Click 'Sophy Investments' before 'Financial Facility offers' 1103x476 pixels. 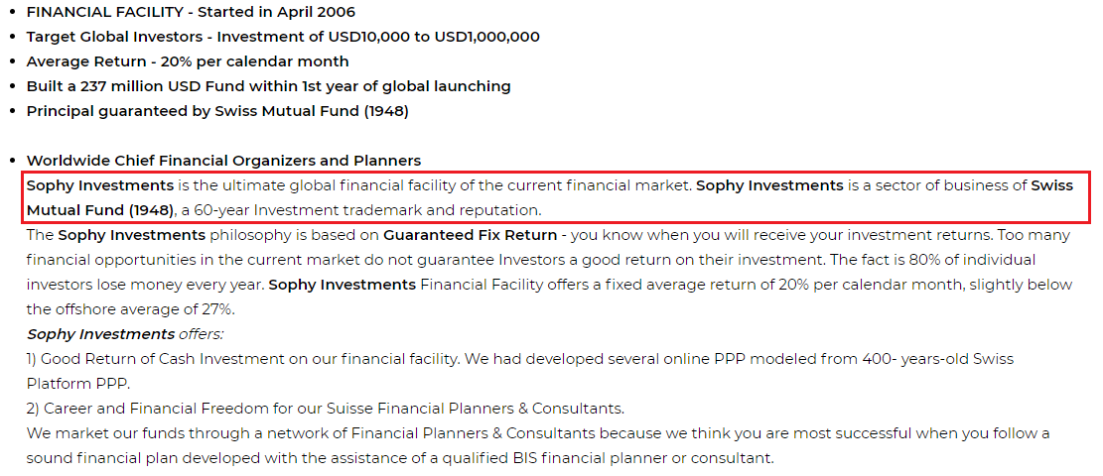pos(342,285)
